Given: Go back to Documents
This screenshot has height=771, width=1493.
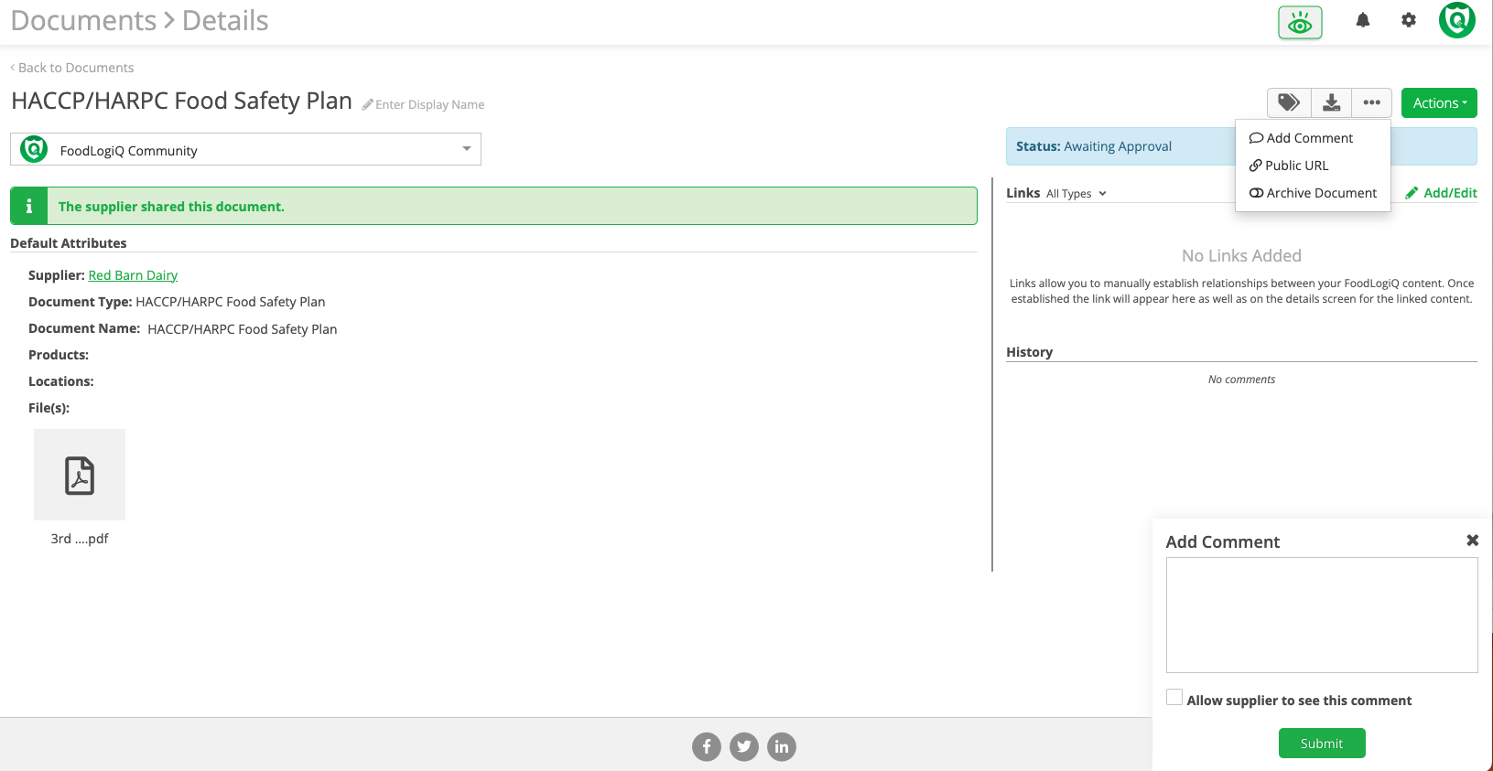Looking at the screenshot, I should [x=72, y=68].
